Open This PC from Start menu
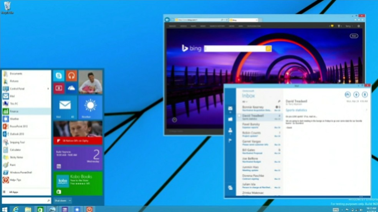Screen dimensions: 378x212 27,104
